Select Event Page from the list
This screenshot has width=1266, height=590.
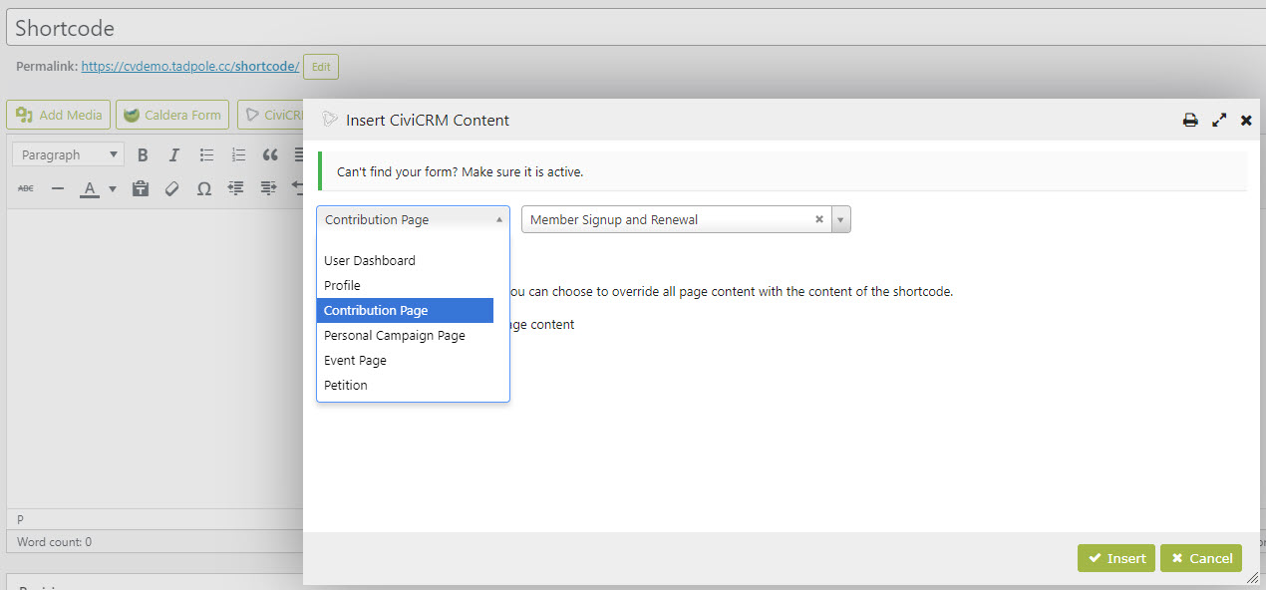point(405,360)
